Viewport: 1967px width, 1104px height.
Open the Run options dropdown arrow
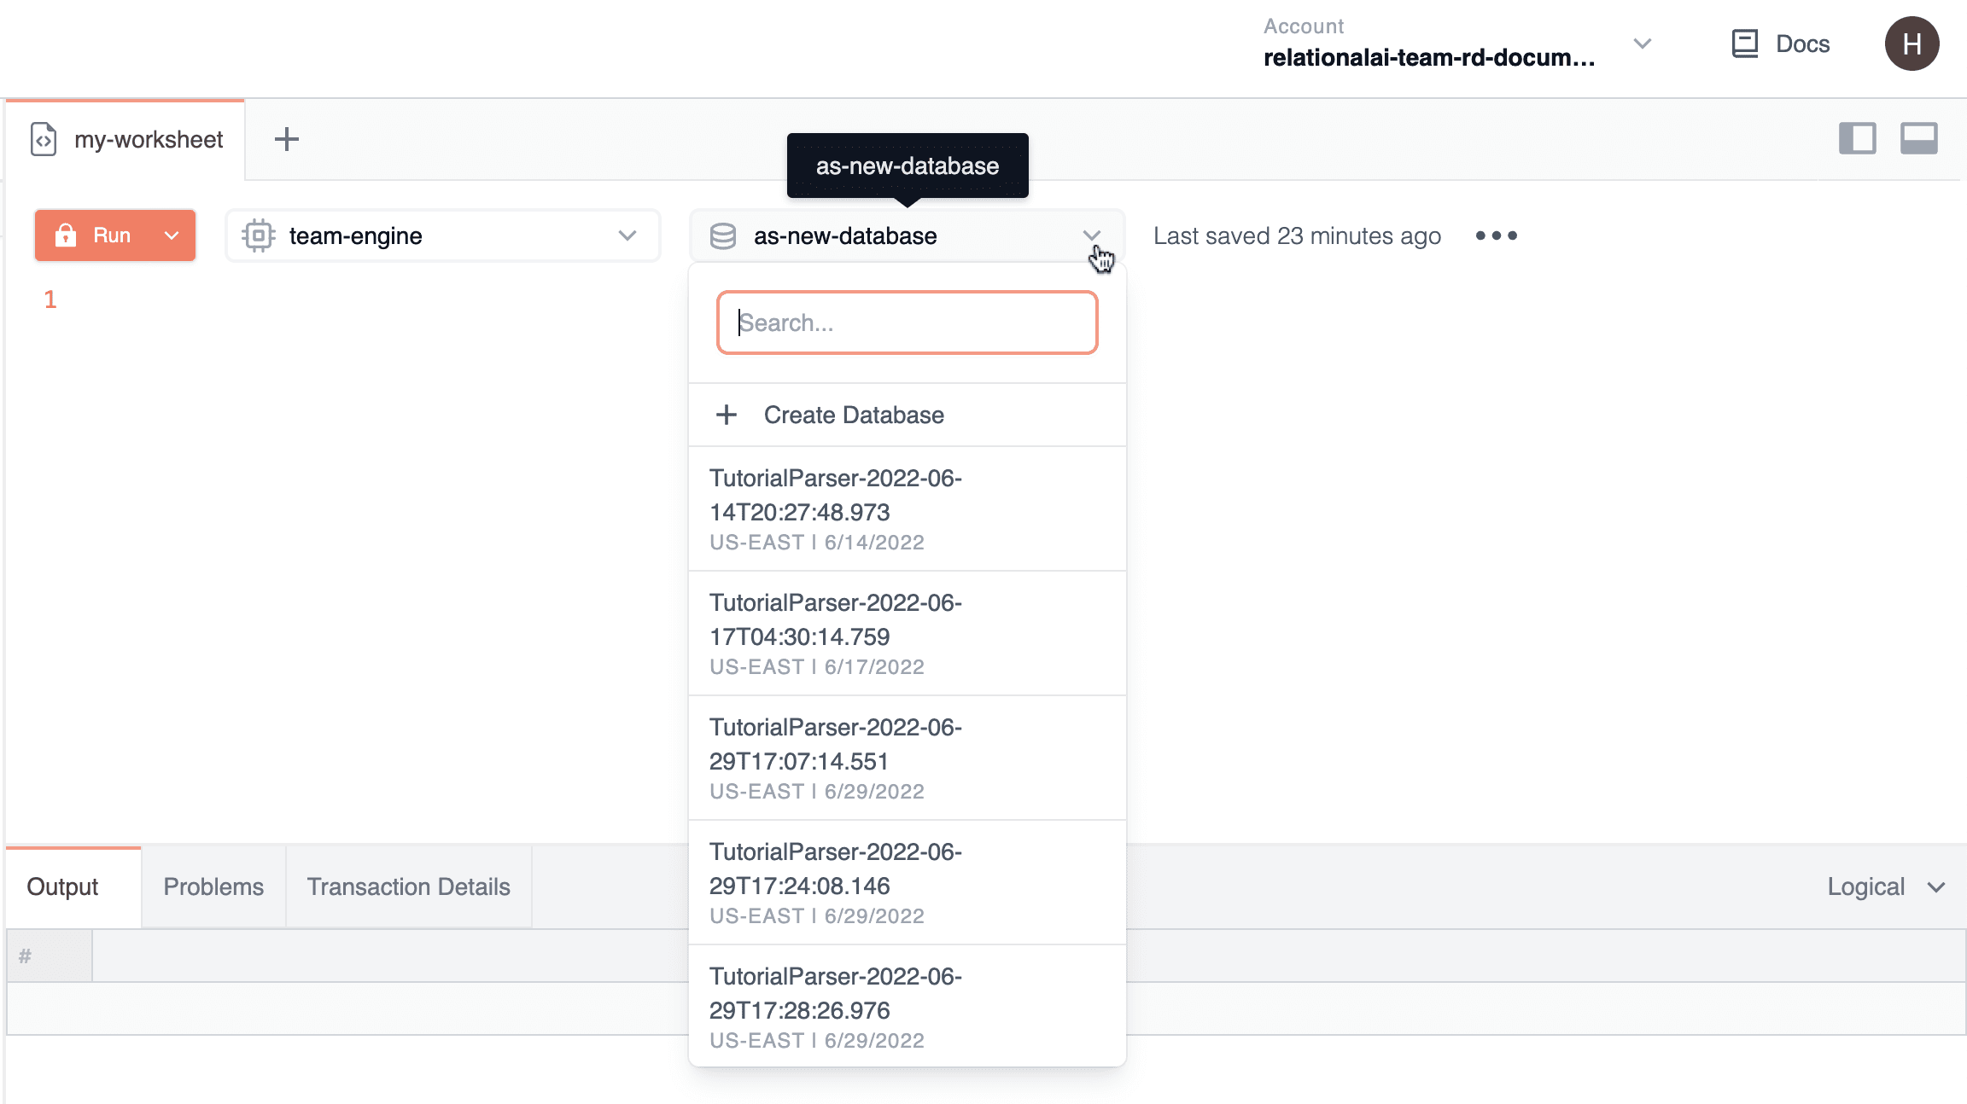click(x=172, y=235)
